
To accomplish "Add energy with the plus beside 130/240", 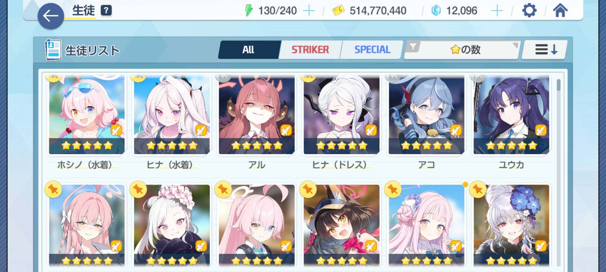I will click(309, 11).
